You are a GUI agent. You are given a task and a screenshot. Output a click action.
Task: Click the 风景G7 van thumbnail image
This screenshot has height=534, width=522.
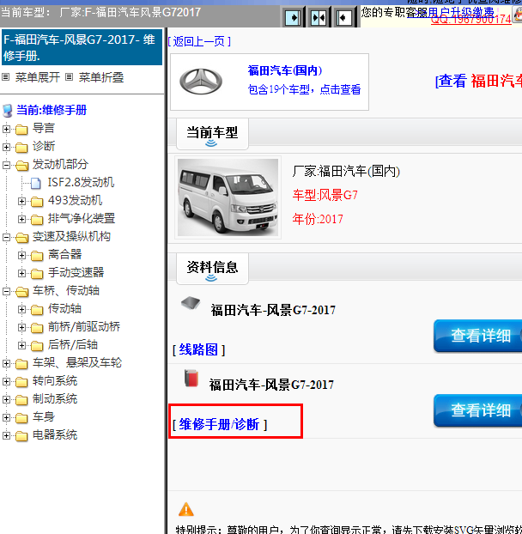point(228,197)
